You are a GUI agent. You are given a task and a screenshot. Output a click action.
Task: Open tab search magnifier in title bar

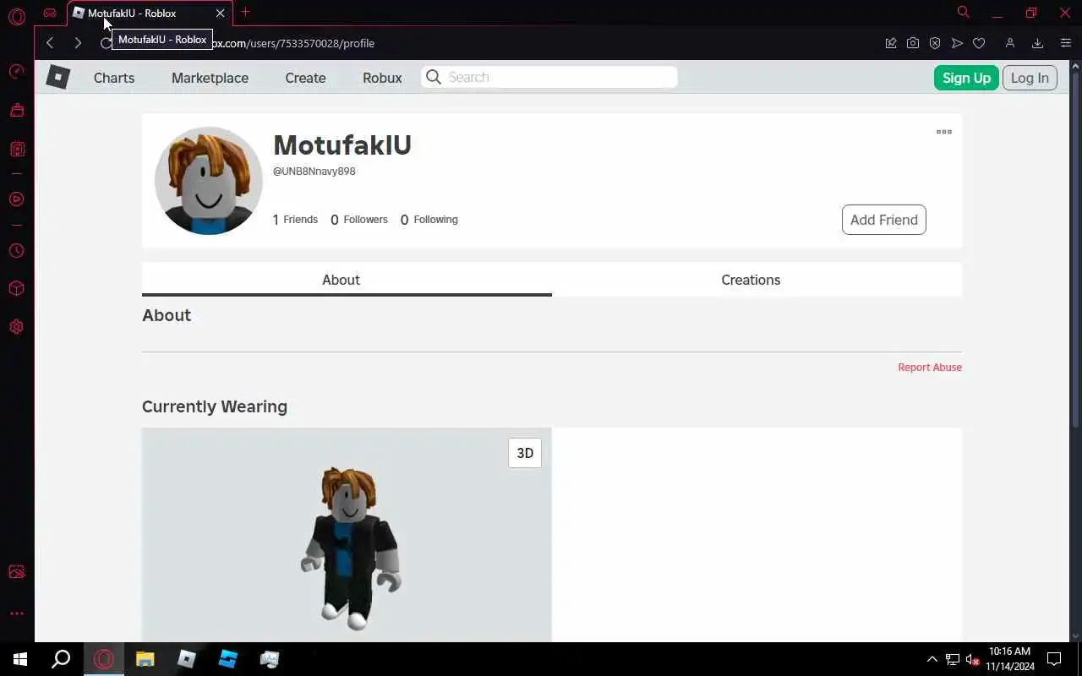963,12
